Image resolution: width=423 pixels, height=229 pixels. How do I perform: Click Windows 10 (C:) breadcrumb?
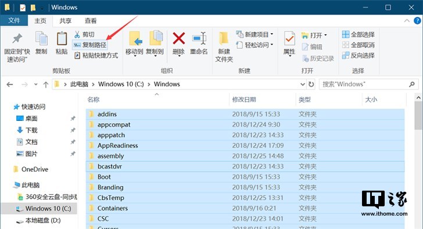tap(121, 84)
